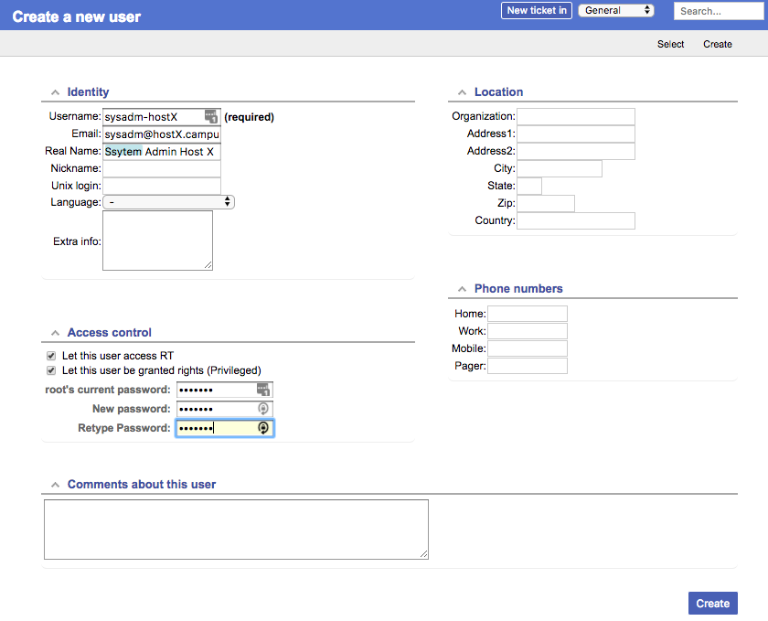The width and height of the screenshot is (768, 621).
Task: Open the Create menu item
Action: point(718,44)
